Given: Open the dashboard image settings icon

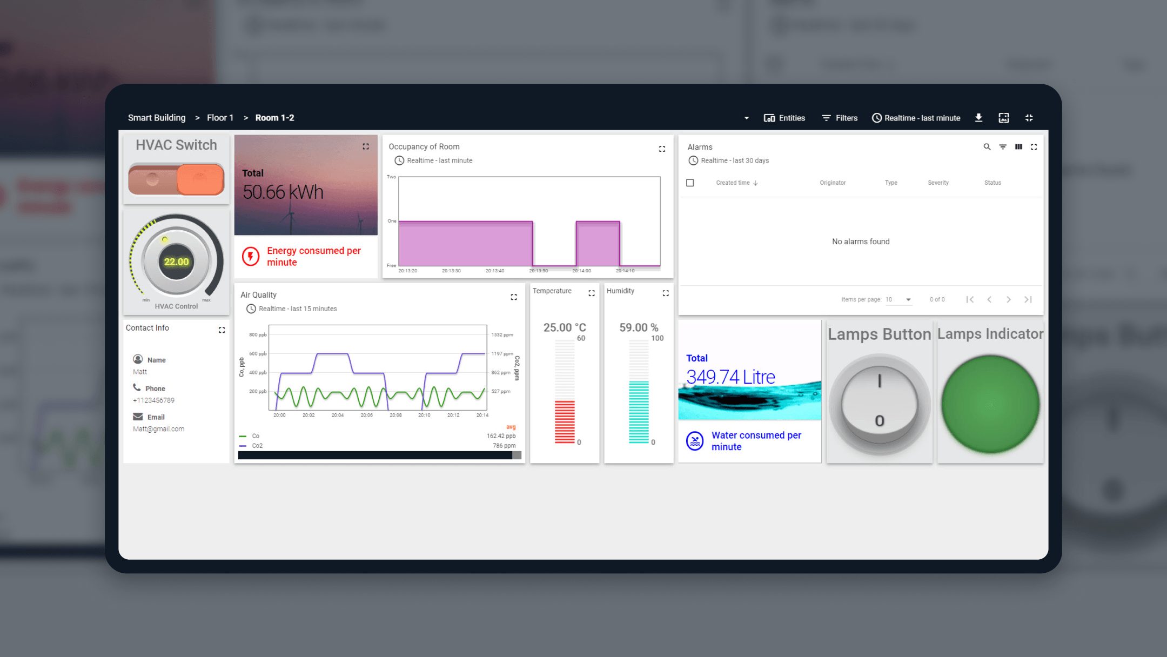Looking at the screenshot, I should (1004, 118).
